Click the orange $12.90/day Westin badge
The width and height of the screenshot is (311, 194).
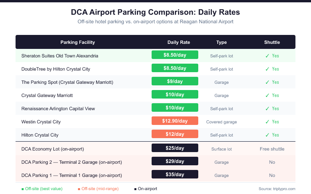tap(175, 121)
